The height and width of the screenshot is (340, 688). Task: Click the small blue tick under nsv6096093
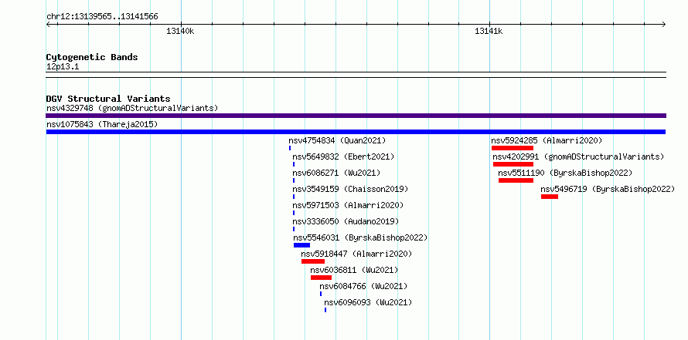click(x=325, y=310)
